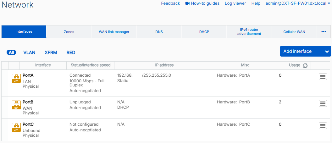The width and height of the screenshot is (332, 143).
Task: Open the Log viewer link
Action: click(235, 3)
